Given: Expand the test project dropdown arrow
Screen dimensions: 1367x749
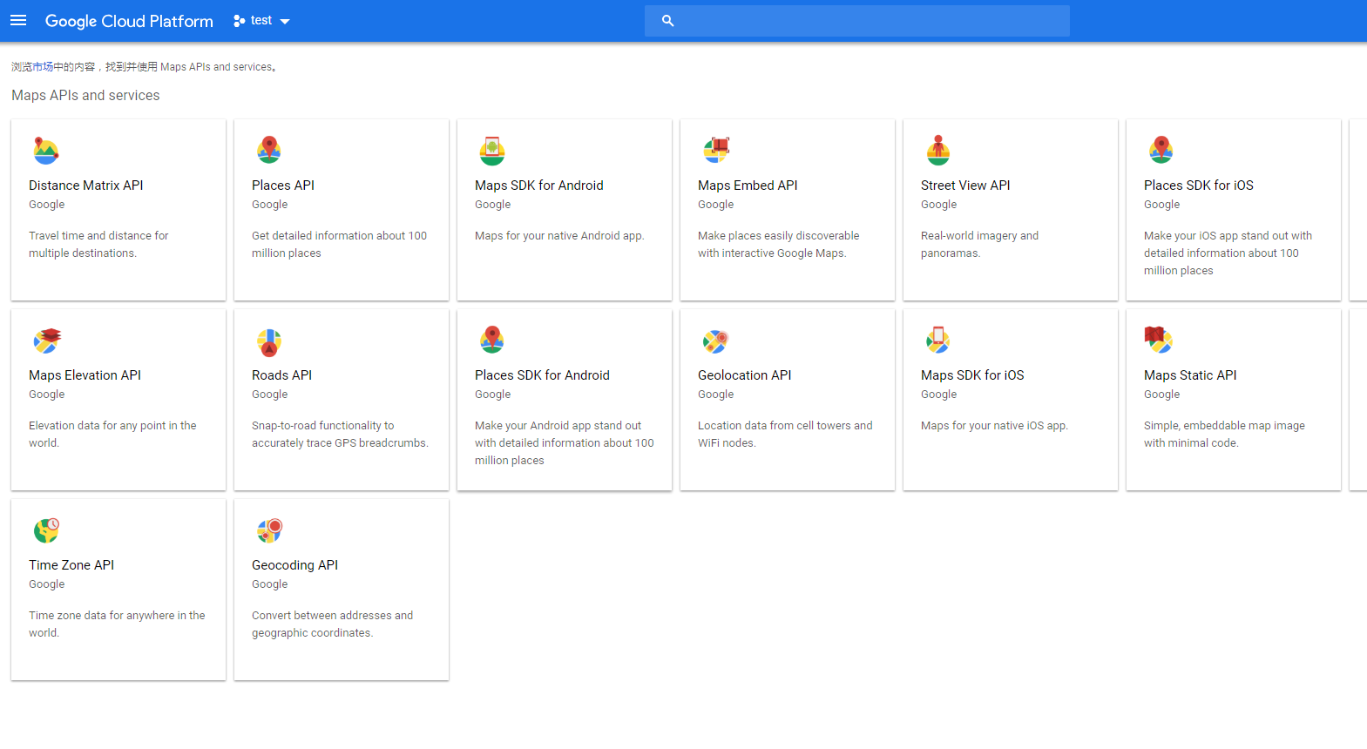Looking at the screenshot, I should point(285,21).
